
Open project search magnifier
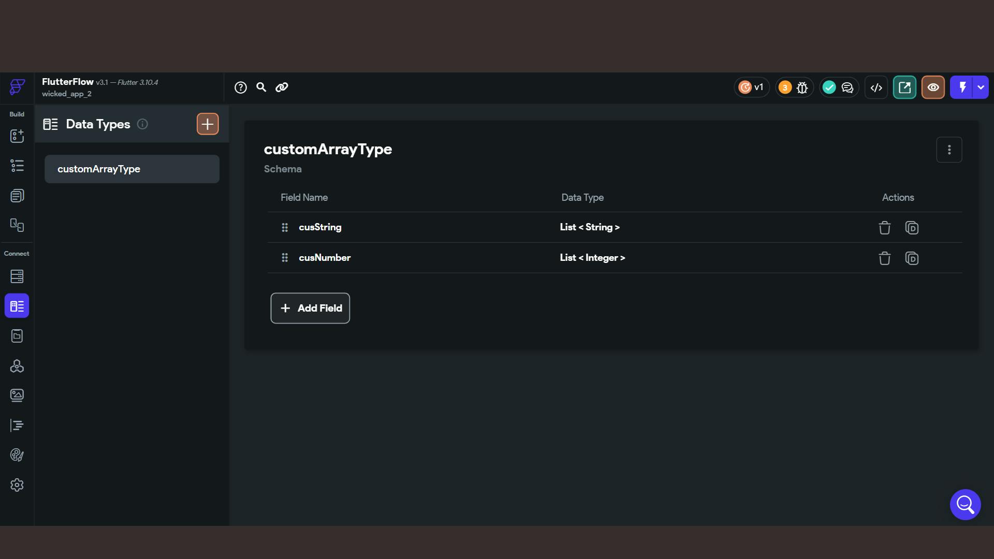click(x=261, y=87)
